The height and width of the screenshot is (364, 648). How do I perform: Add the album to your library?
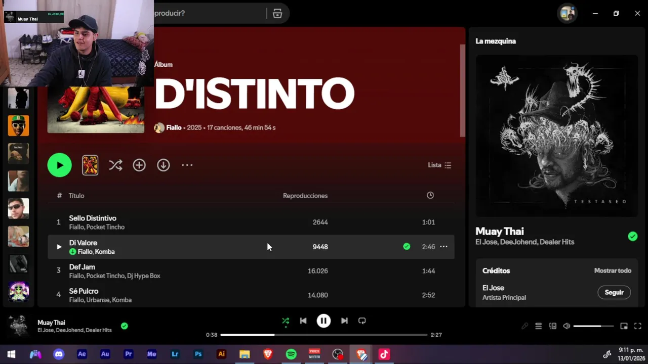click(x=139, y=165)
